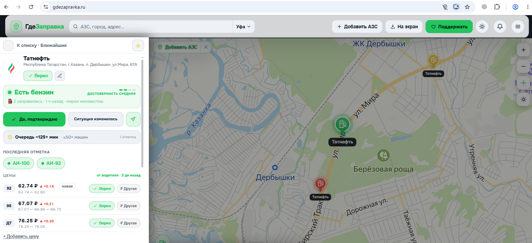The height and width of the screenshot is (243, 532).
Task: Click the favorite star icon in panel header
Action: pyautogui.click(x=138, y=45)
